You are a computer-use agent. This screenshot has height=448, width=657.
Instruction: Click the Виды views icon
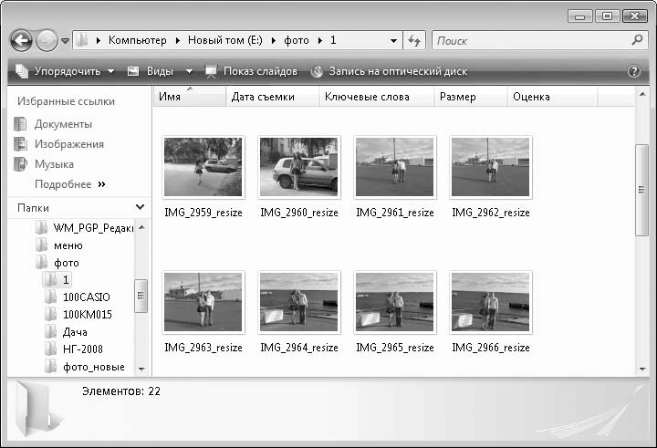133,71
